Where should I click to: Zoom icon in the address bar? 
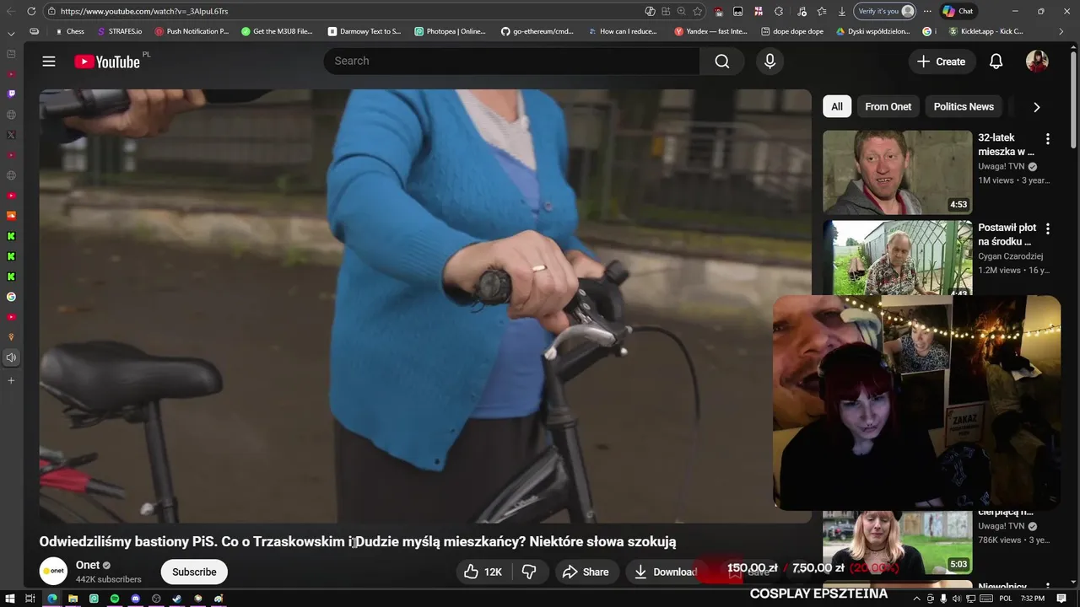pyautogui.click(x=681, y=11)
